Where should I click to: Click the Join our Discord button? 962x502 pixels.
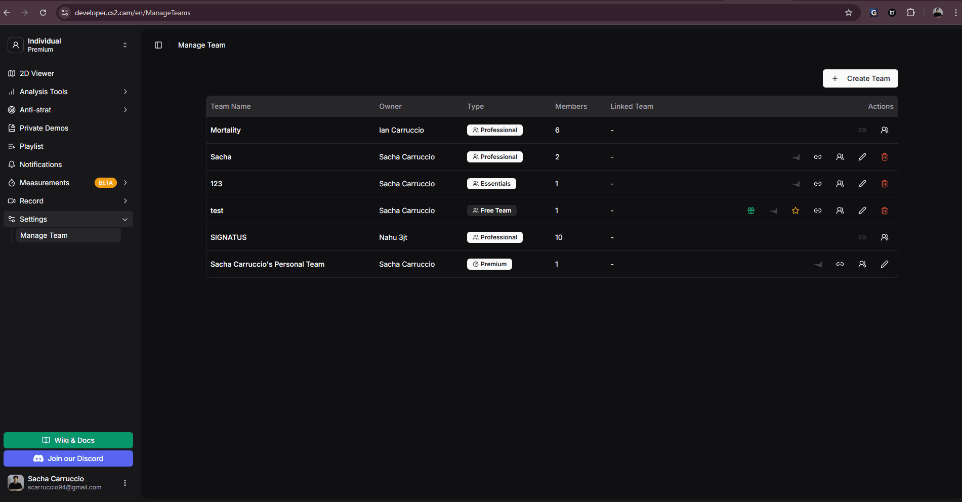pos(68,458)
